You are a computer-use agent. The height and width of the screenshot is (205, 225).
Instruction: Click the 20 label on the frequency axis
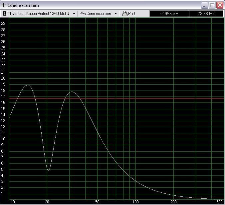47,202
